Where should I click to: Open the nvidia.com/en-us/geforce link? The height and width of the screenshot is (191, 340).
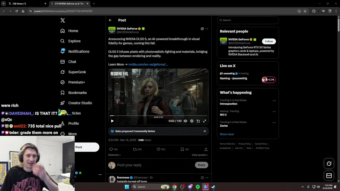(148, 64)
